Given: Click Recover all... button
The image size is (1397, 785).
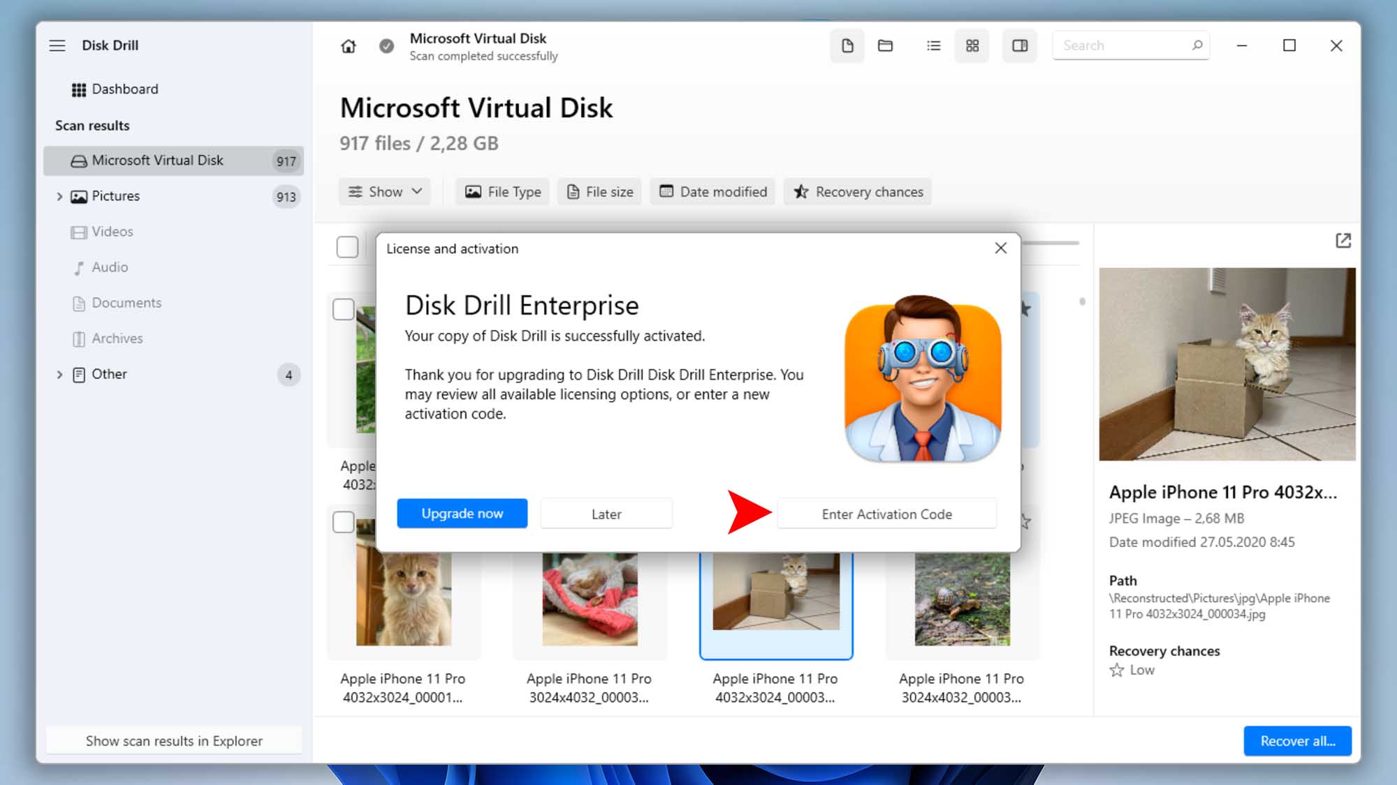Looking at the screenshot, I should [x=1297, y=741].
